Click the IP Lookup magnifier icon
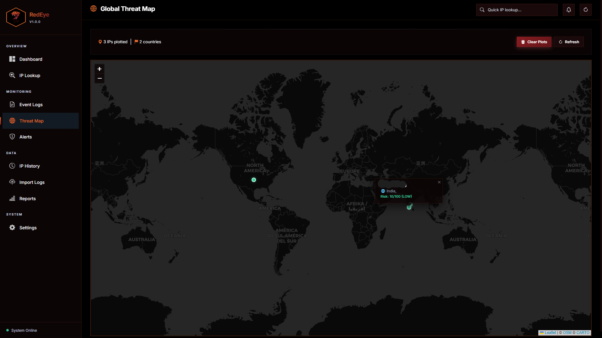The width and height of the screenshot is (602, 338). click(x=12, y=75)
